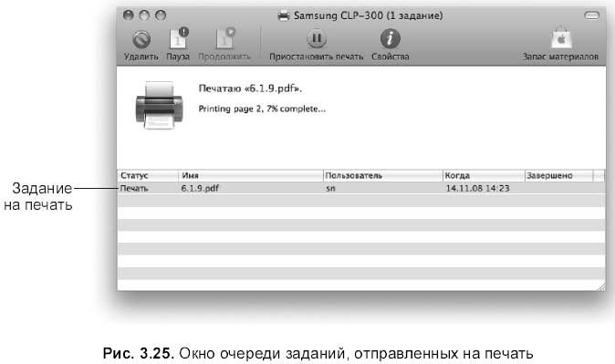Click the Удалить (delete job) icon
615x364 pixels.
click(x=141, y=39)
